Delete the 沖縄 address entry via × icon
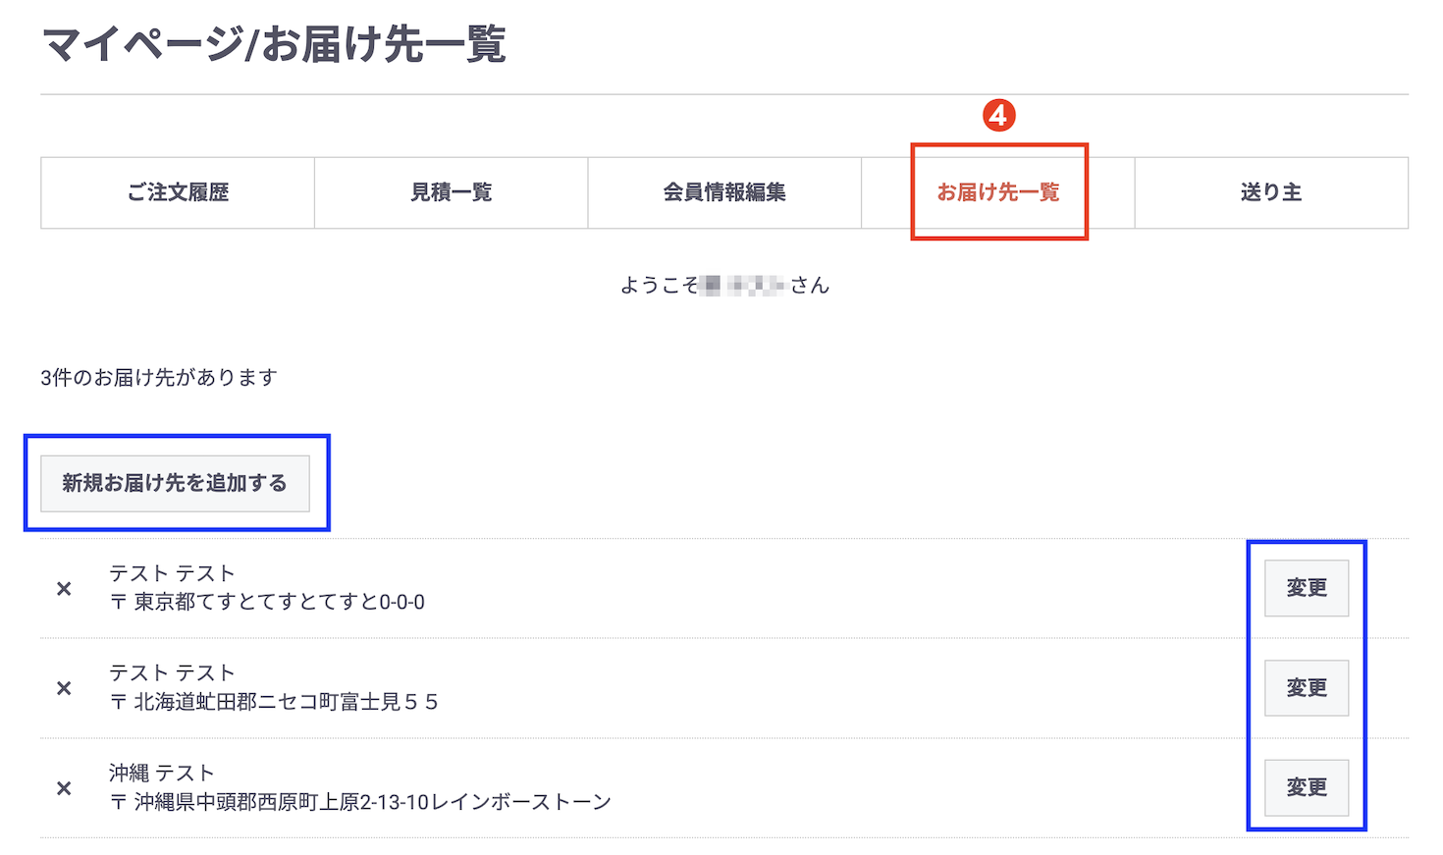The height and width of the screenshot is (855, 1443). (63, 787)
